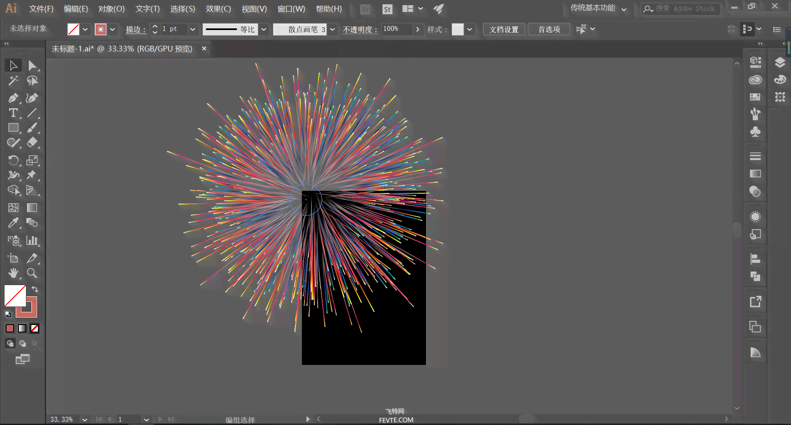Select the Hand tool
The width and height of the screenshot is (791, 425).
coord(13,273)
